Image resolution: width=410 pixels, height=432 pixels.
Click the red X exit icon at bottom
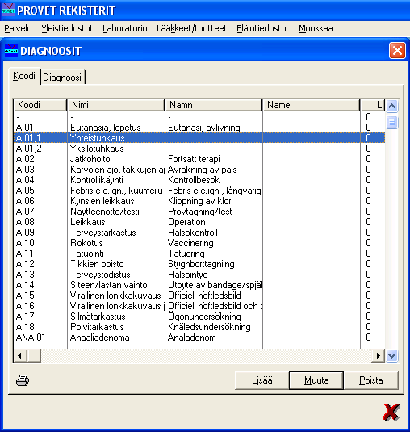(391, 412)
